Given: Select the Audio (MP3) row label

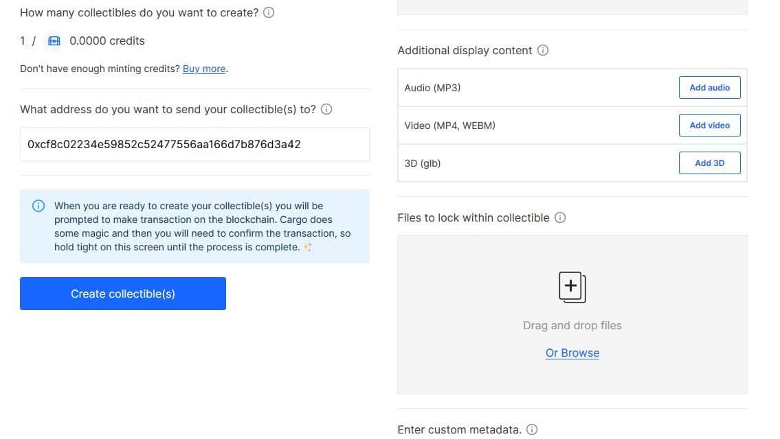Looking at the screenshot, I should click(432, 88).
